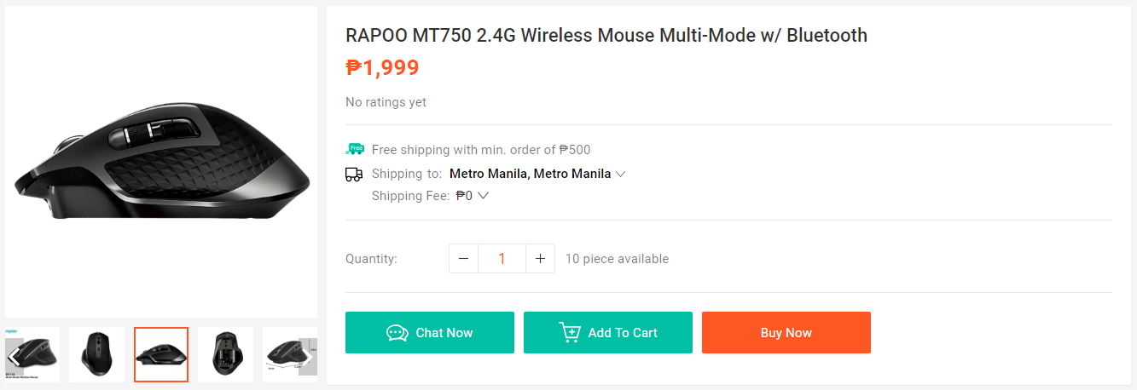Click the next thumbnail arrow

pyautogui.click(x=309, y=355)
